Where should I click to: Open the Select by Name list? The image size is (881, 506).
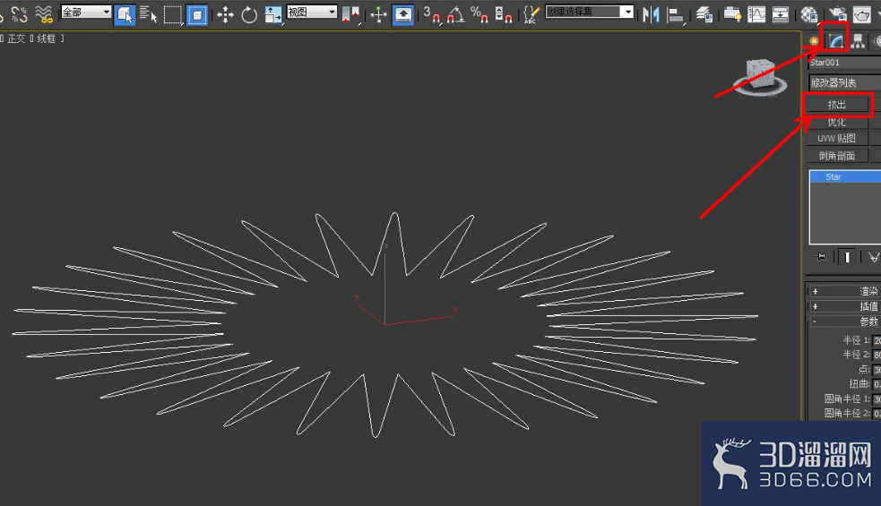point(149,14)
